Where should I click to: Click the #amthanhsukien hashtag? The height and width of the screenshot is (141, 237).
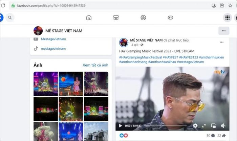tap(212, 57)
